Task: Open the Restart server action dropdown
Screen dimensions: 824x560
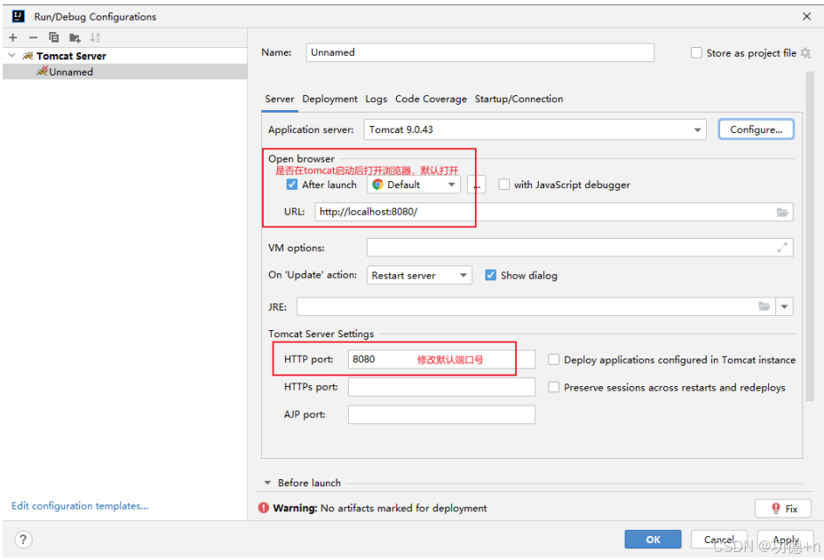Action: click(x=419, y=275)
